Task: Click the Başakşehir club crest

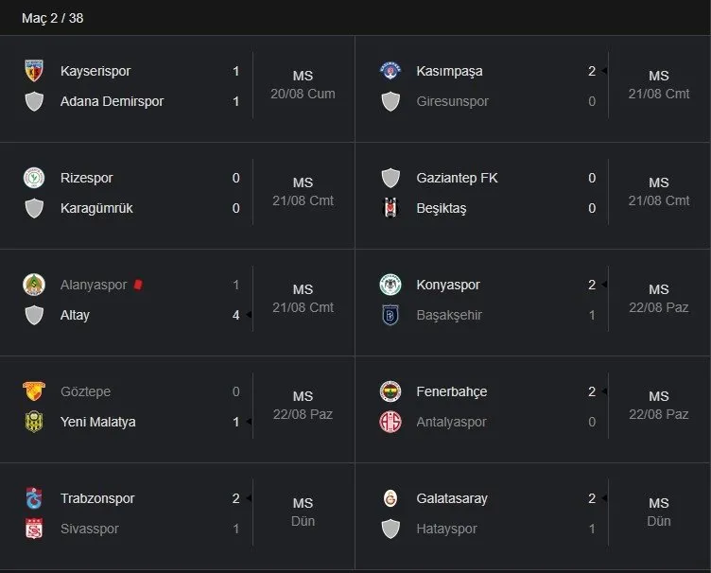Action: (390, 315)
